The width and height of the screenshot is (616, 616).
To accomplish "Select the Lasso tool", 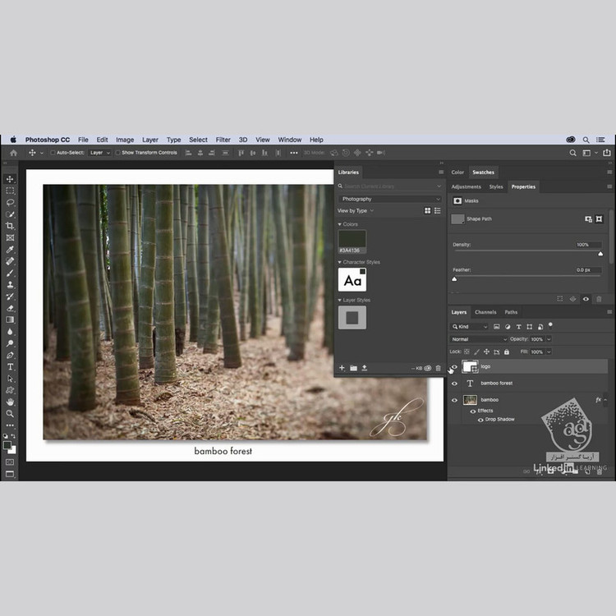I will tap(10, 202).
